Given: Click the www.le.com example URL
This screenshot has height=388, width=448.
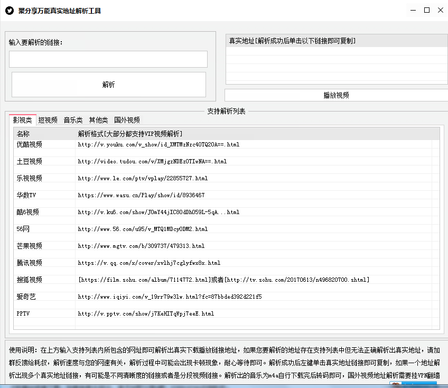Looking at the screenshot, I should pyautogui.click(x=143, y=178).
